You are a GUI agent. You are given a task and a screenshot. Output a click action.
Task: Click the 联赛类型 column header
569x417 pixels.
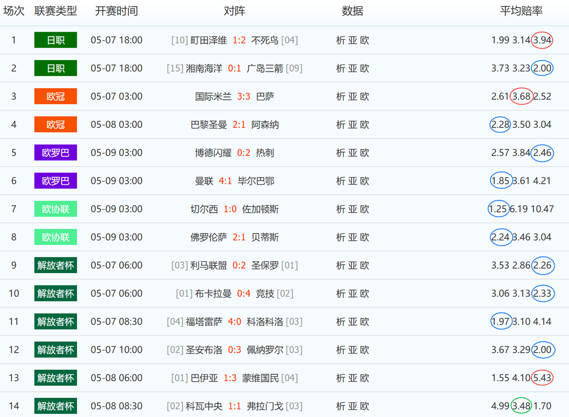(56, 11)
